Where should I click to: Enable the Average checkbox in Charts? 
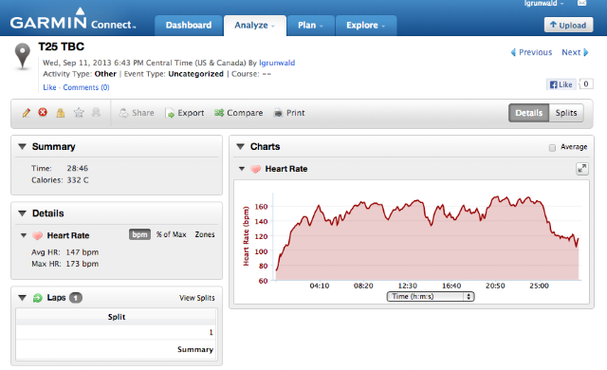(552, 147)
